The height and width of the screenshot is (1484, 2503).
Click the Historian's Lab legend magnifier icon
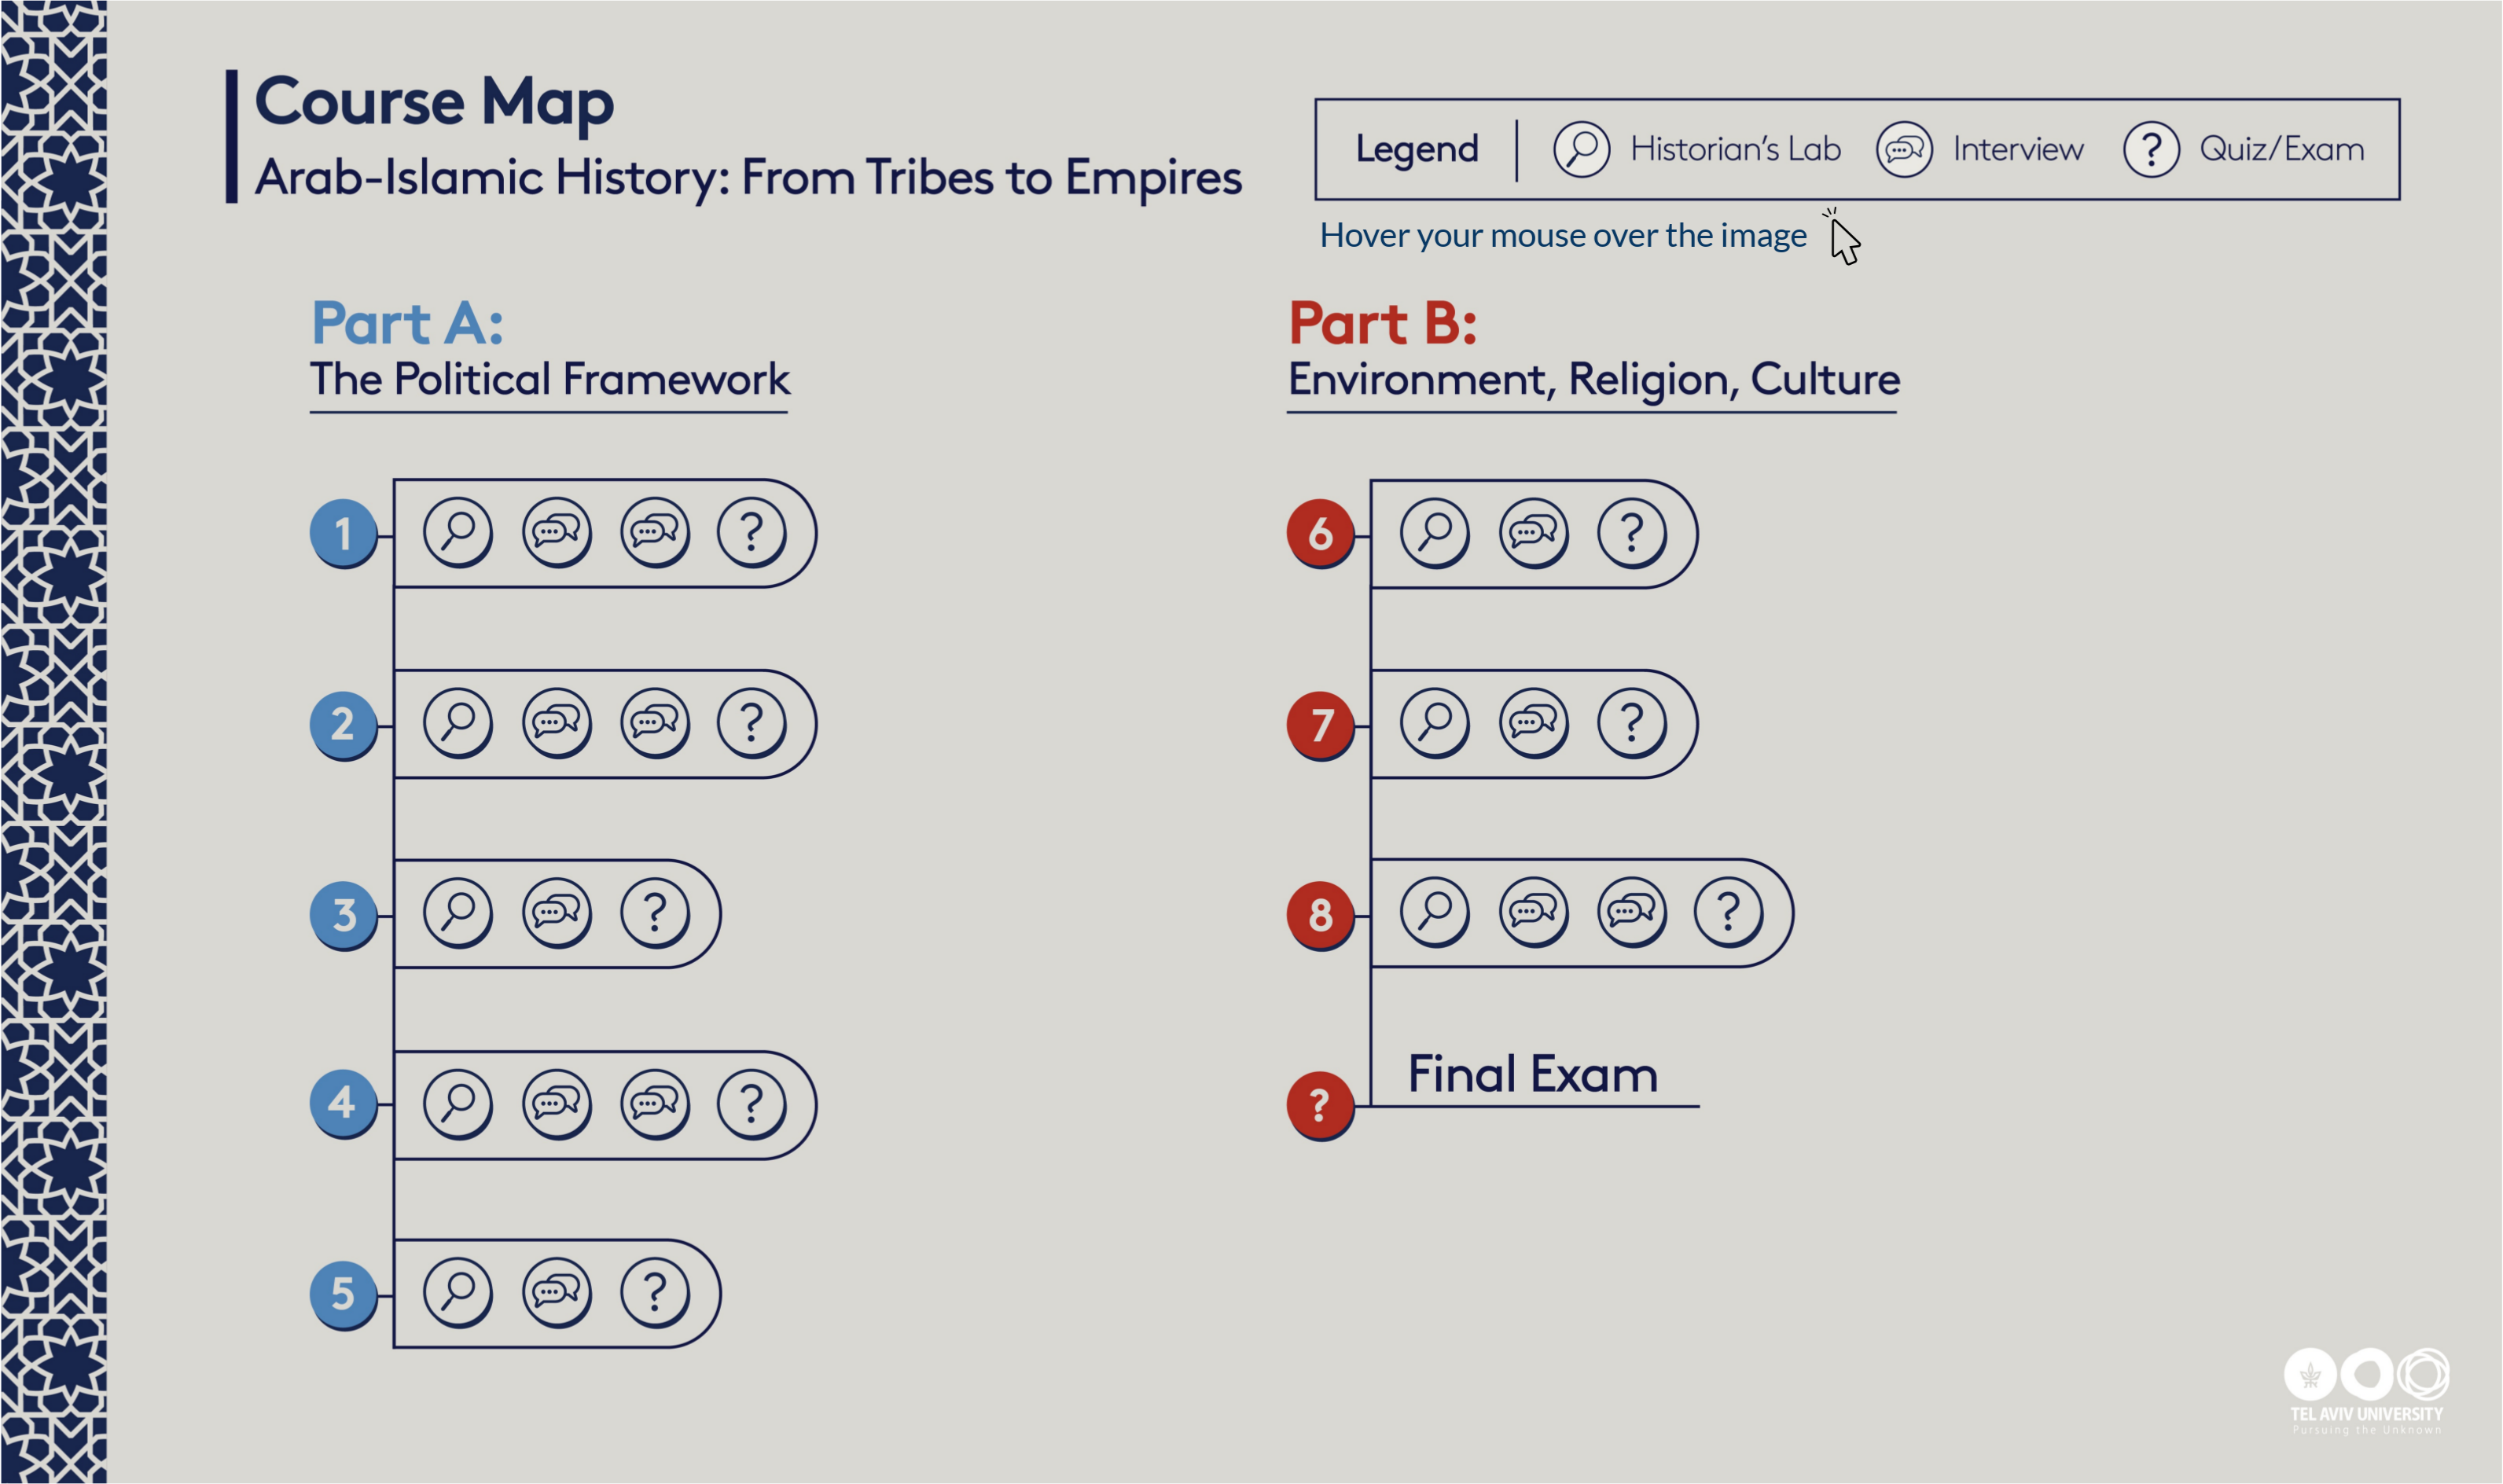[x=1580, y=149]
